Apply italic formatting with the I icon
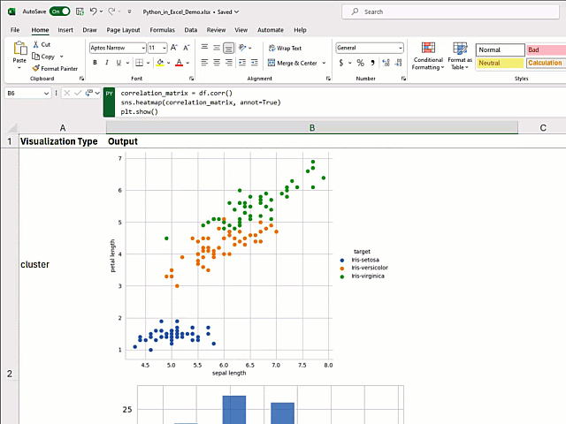Image resolution: width=566 pixels, height=424 pixels. (107, 63)
